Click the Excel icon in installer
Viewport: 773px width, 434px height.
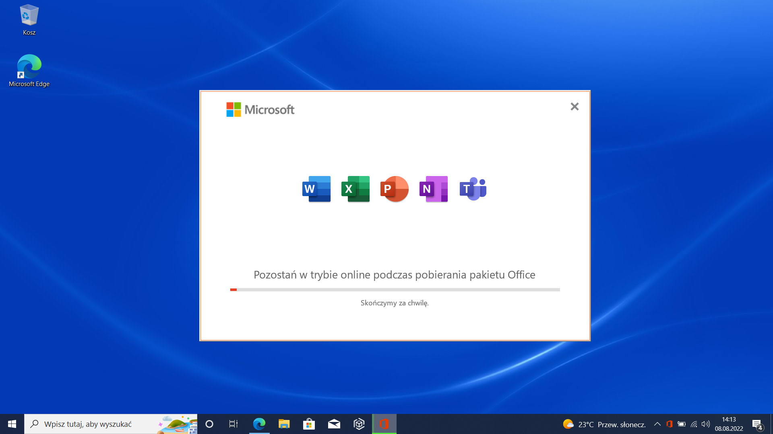355,189
